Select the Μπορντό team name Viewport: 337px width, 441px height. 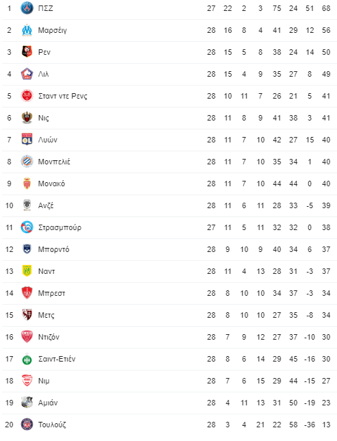(x=53, y=249)
